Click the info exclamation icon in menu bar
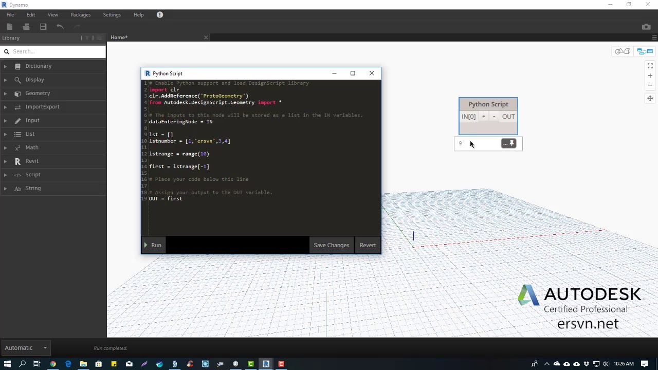The height and width of the screenshot is (370, 658). 160,15
